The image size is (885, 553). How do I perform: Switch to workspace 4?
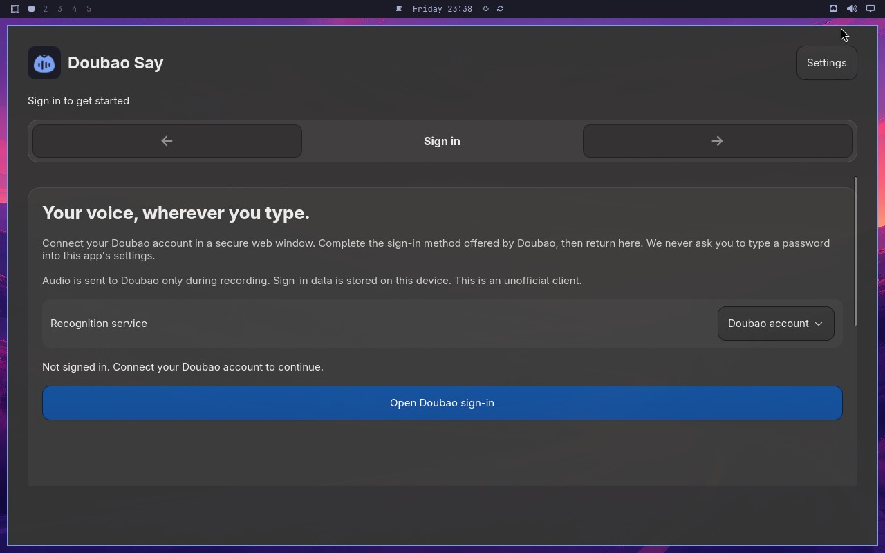75,9
